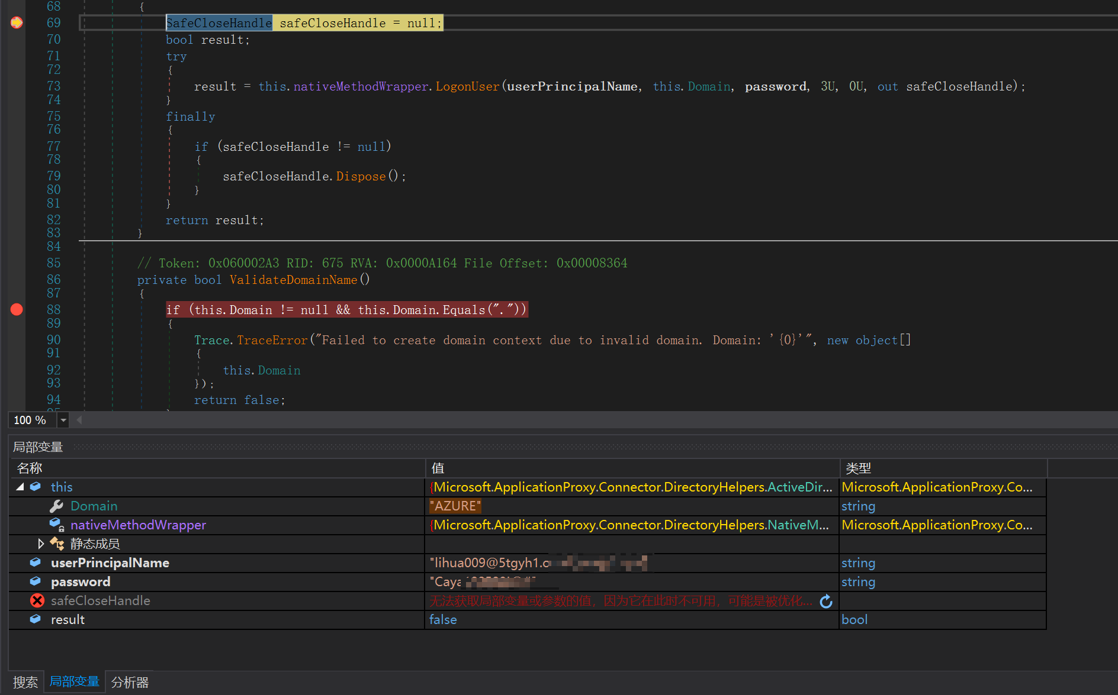The height and width of the screenshot is (695, 1118).
Task: Click the horizontal scrollbar left arrow
Action: [x=79, y=420]
